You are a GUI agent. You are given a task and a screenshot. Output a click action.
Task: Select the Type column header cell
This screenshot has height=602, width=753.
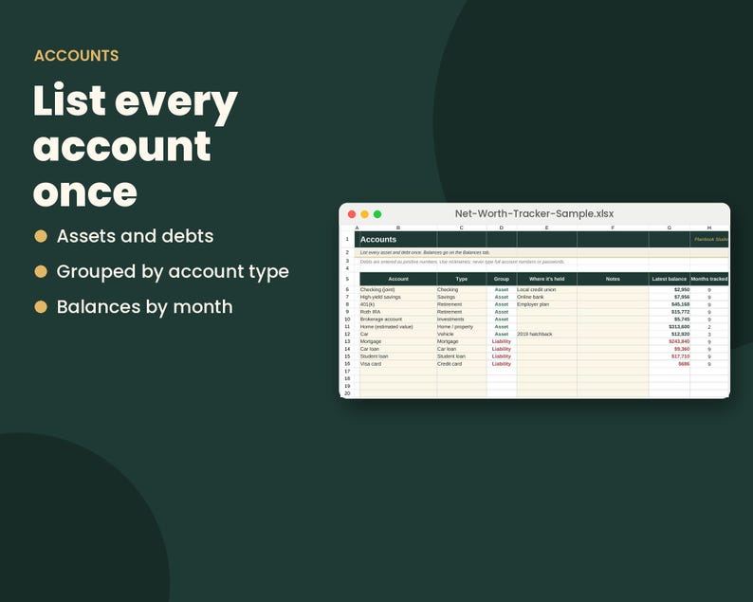pyautogui.click(x=462, y=279)
